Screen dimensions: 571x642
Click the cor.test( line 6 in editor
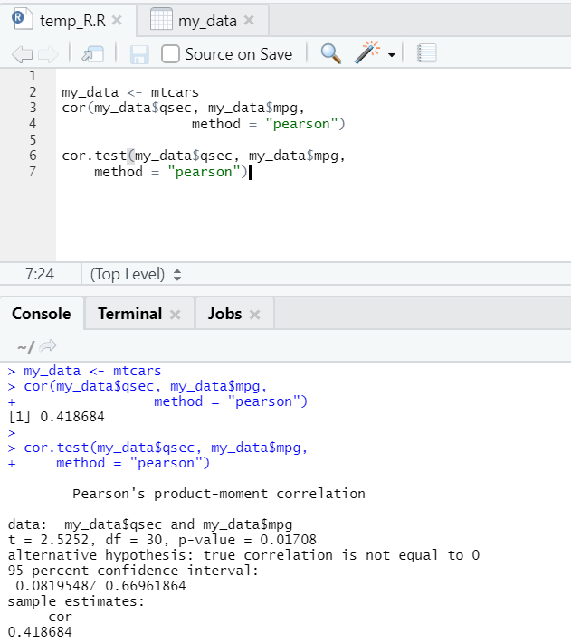point(204,156)
